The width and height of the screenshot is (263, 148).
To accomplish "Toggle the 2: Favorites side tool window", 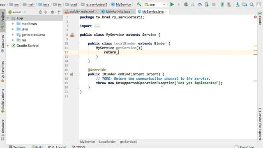I will (x=3, y=72).
